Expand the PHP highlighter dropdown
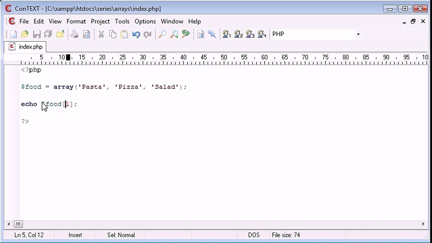The image size is (432, 243). tap(358, 34)
